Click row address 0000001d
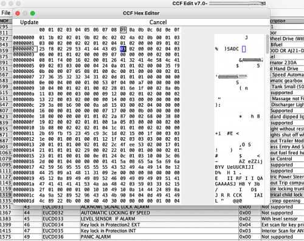 (x=24, y=201)
